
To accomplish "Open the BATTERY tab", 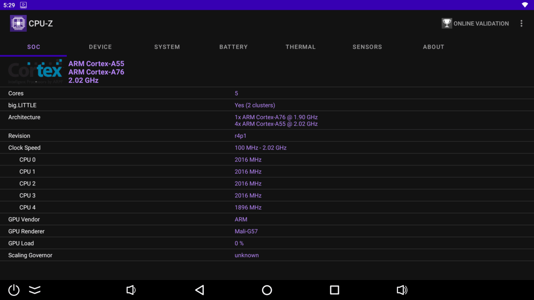I will click(x=234, y=47).
